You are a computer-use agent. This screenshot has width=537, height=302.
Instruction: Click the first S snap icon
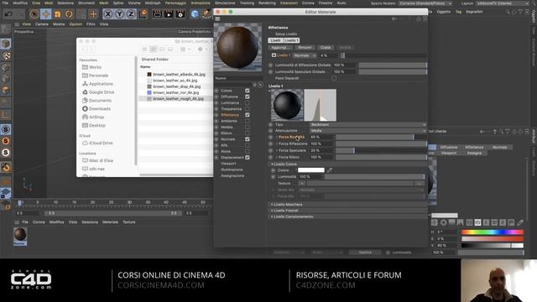[6, 129]
